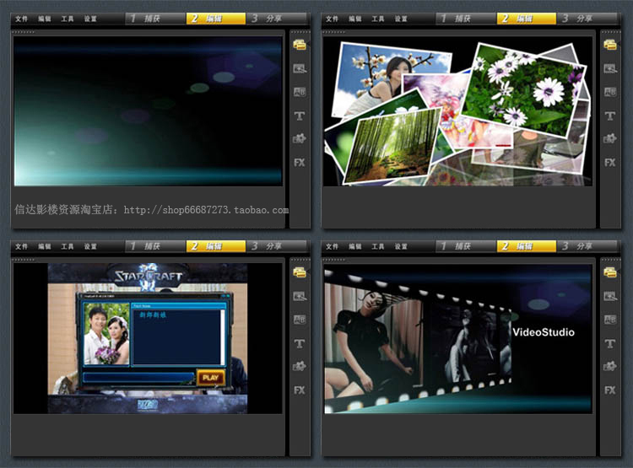Open Media library icon in bottom-right panel
The width and height of the screenshot is (633, 468).
(x=609, y=272)
